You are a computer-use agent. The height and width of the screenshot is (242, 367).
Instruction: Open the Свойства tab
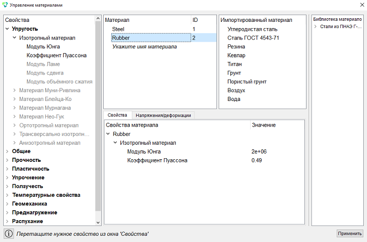coord(117,115)
